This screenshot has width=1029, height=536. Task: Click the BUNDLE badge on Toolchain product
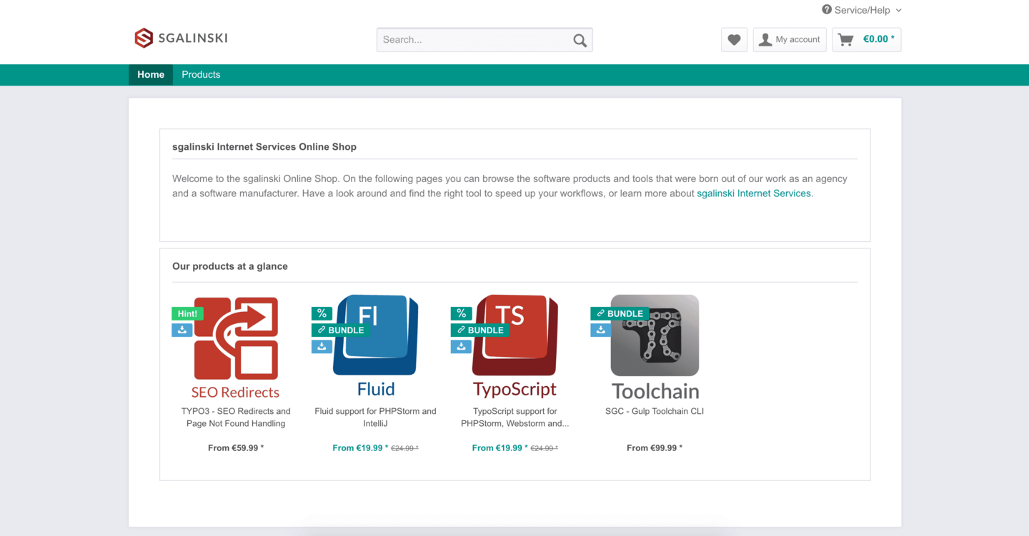[x=620, y=313]
